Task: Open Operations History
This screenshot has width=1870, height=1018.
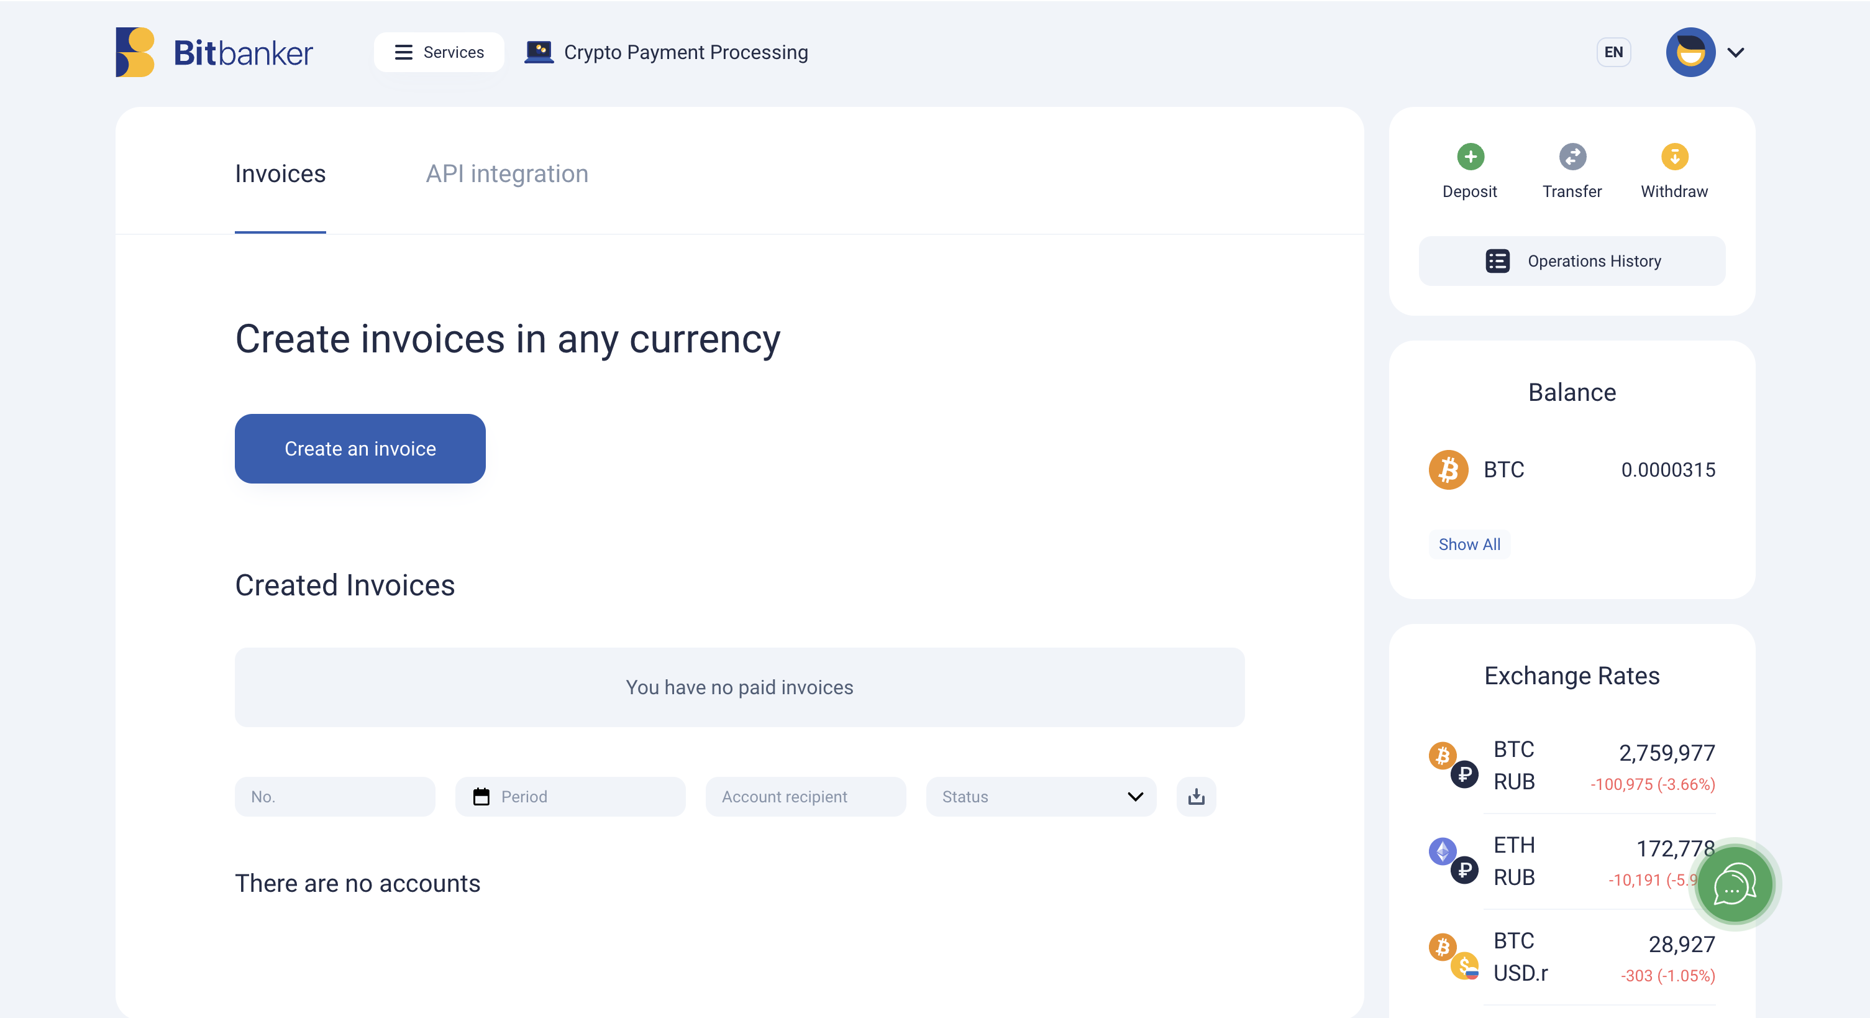Action: (x=1572, y=260)
